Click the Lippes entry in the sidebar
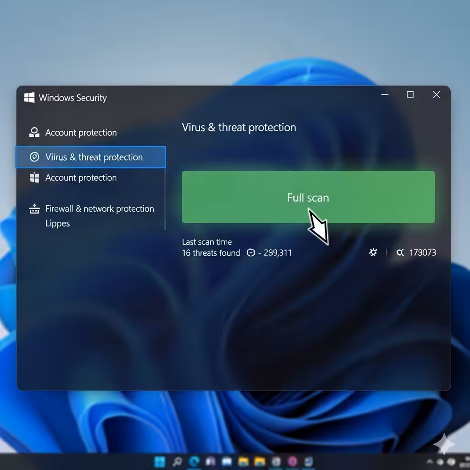Screen dimensions: 470x470 coord(57,224)
